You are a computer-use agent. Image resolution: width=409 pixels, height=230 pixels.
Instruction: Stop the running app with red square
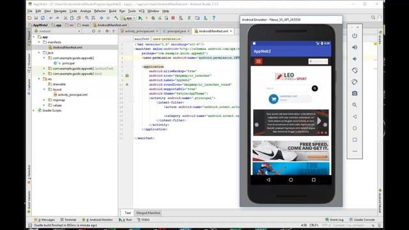173,18
